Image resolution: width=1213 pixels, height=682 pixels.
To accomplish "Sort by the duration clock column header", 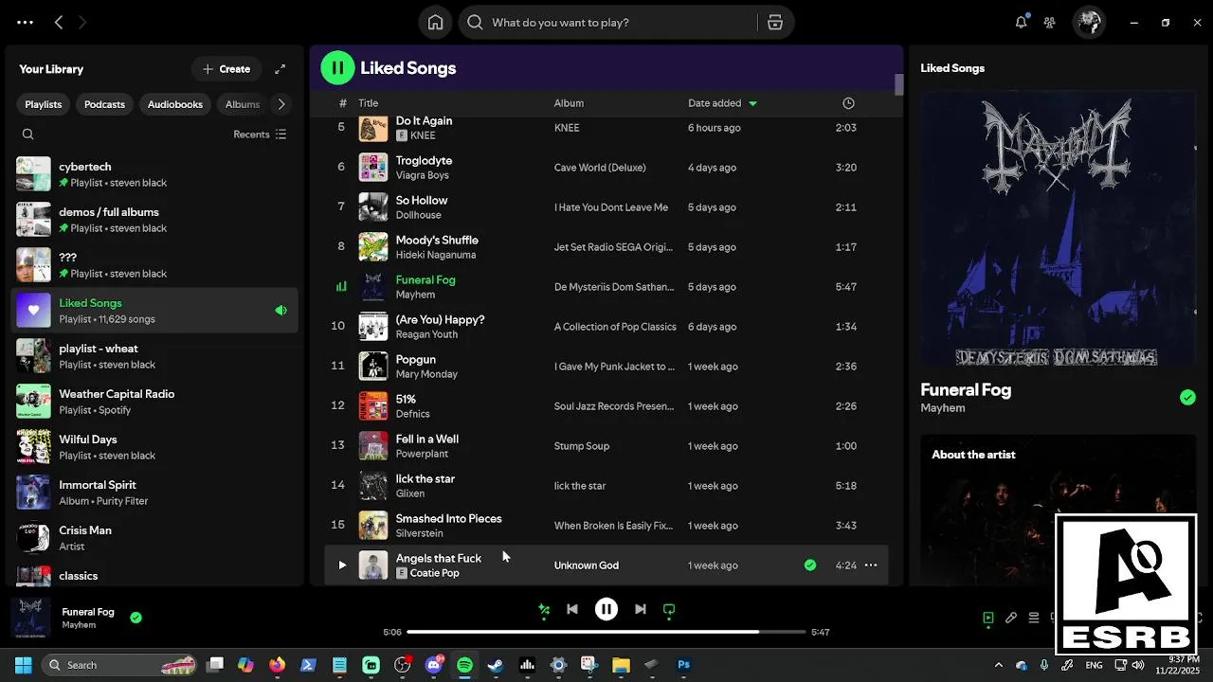I will pyautogui.click(x=848, y=103).
